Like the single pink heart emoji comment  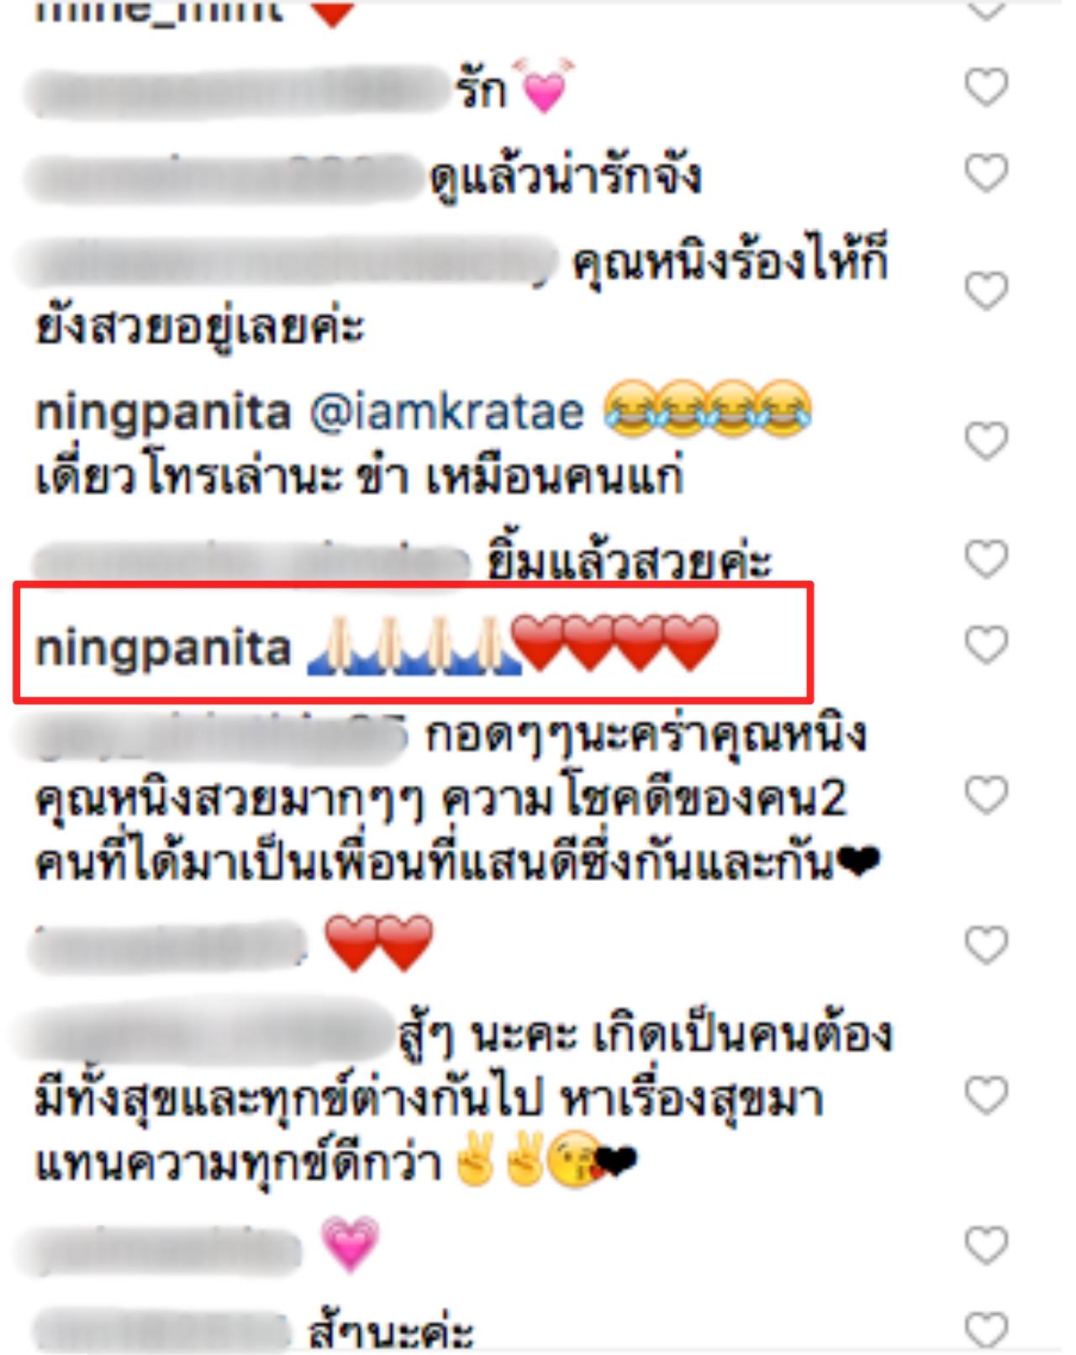pos(985,1246)
